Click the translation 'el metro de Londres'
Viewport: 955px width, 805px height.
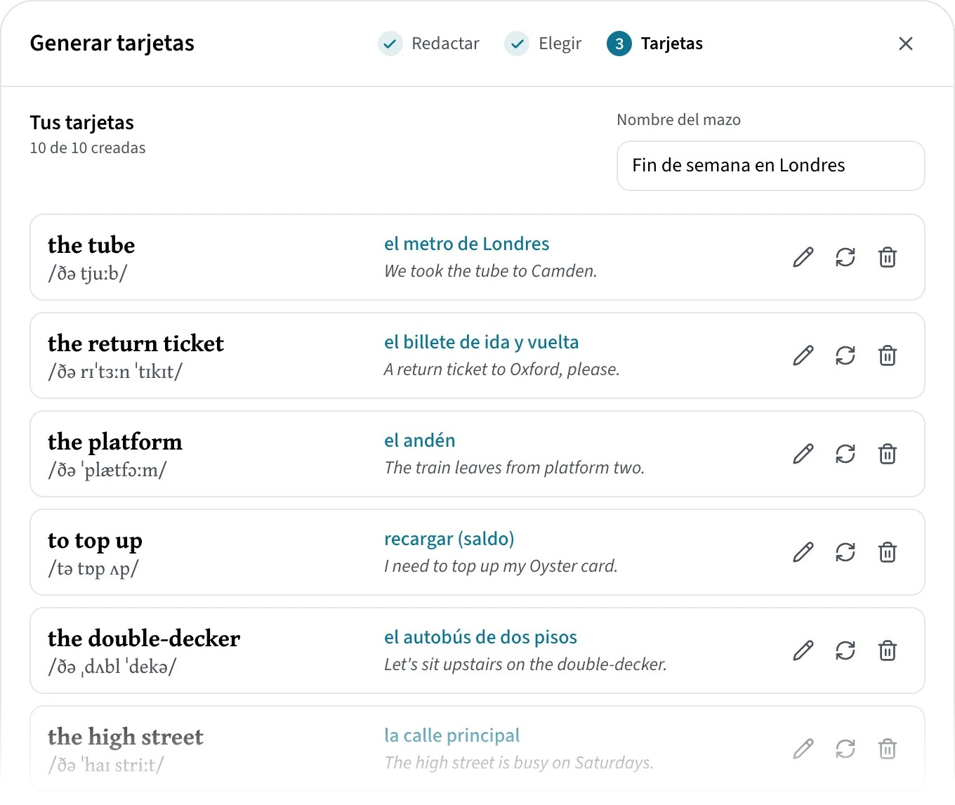(466, 244)
